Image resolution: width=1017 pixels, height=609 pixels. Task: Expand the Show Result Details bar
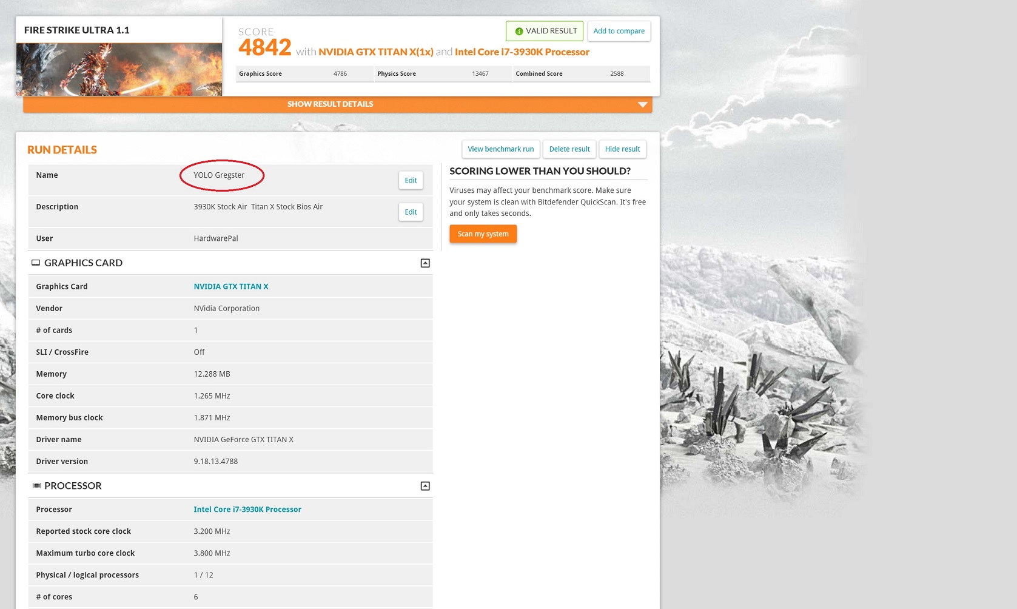(338, 104)
